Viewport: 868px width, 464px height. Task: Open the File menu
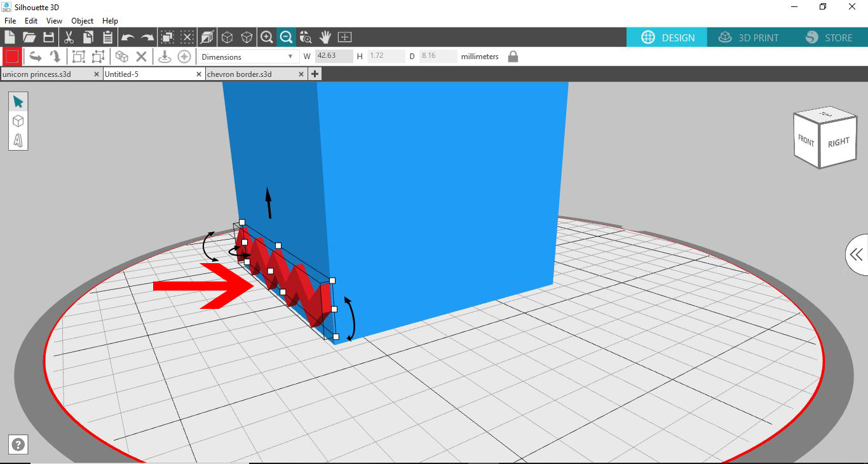tap(10, 21)
